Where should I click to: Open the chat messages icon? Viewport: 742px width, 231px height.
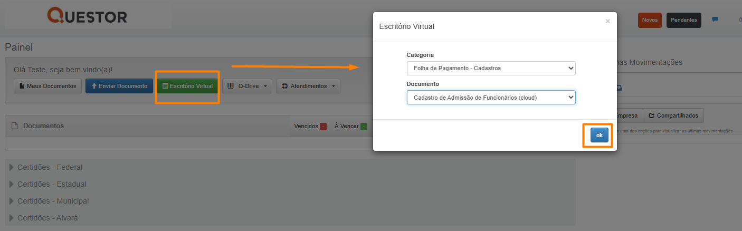(715, 20)
